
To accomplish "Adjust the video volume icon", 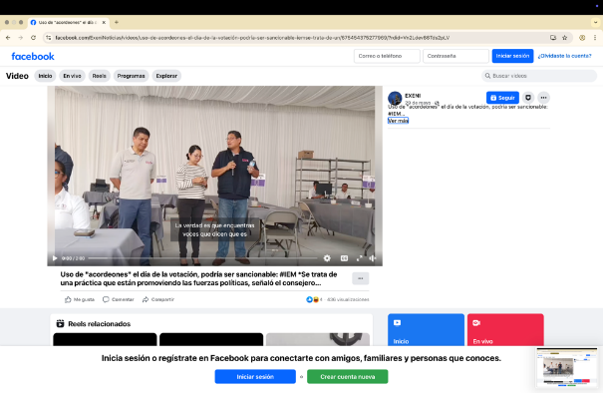I will [x=372, y=258].
